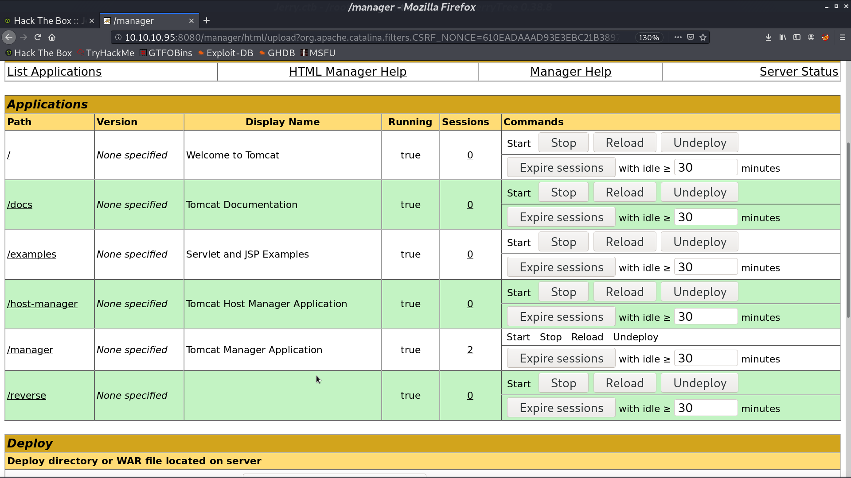
Task: Click the orange extension icon in toolbar
Action: pyautogui.click(x=825, y=38)
